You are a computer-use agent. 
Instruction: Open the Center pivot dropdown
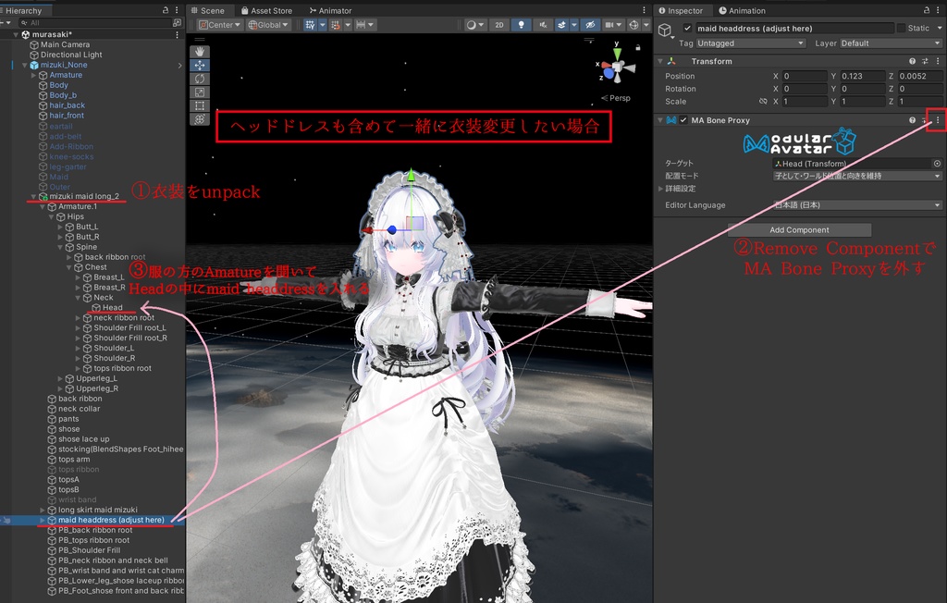[219, 25]
